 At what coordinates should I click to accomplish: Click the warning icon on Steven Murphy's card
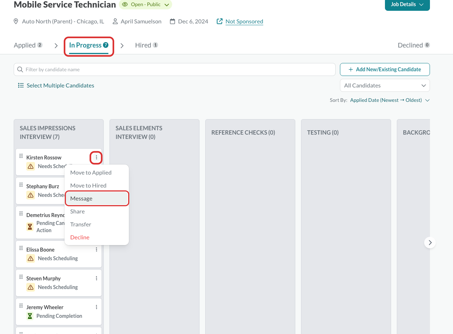point(31,287)
